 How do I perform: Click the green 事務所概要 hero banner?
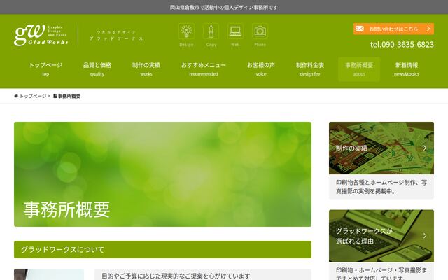click(x=162, y=174)
